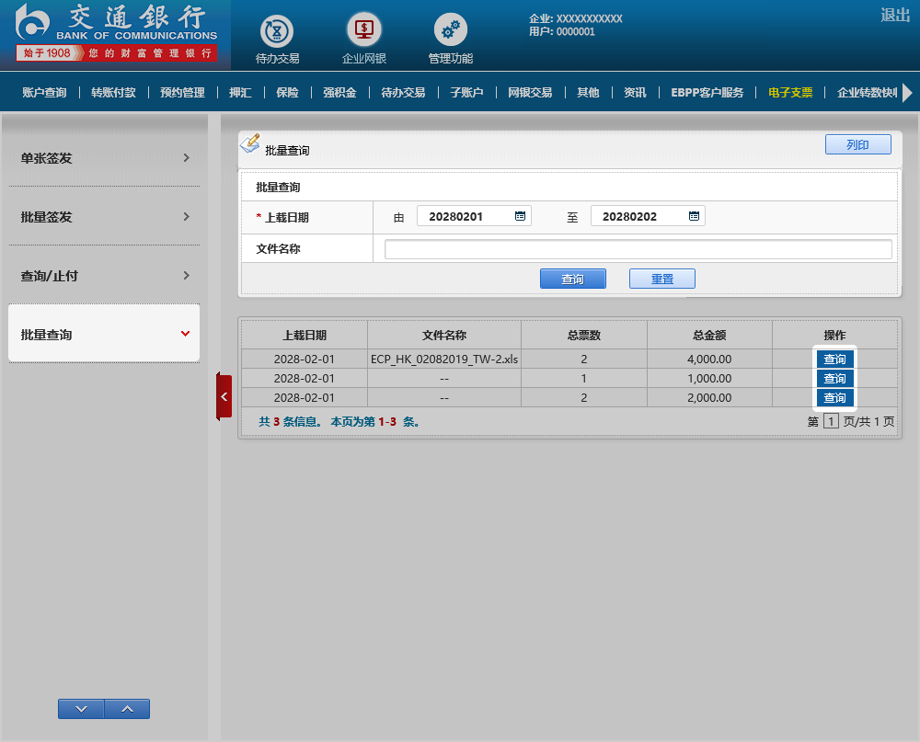Collapse the 批量查询 sidebar item
Image resolution: width=920 pixels, height=742 pixels.
coord(104,334)
